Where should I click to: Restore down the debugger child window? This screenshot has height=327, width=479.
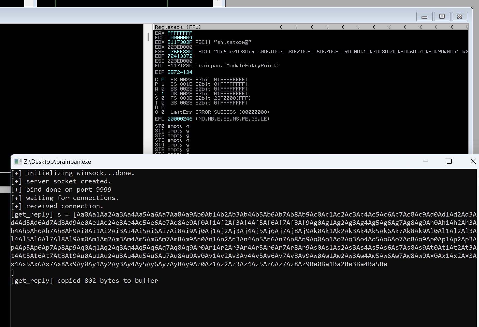pyautogui.click(x=442, y=17)
